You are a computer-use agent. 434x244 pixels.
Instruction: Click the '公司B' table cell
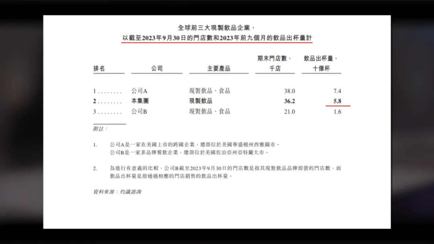(139, 111)
